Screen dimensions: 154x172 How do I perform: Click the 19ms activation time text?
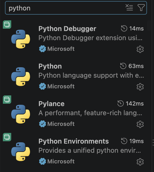137,141
